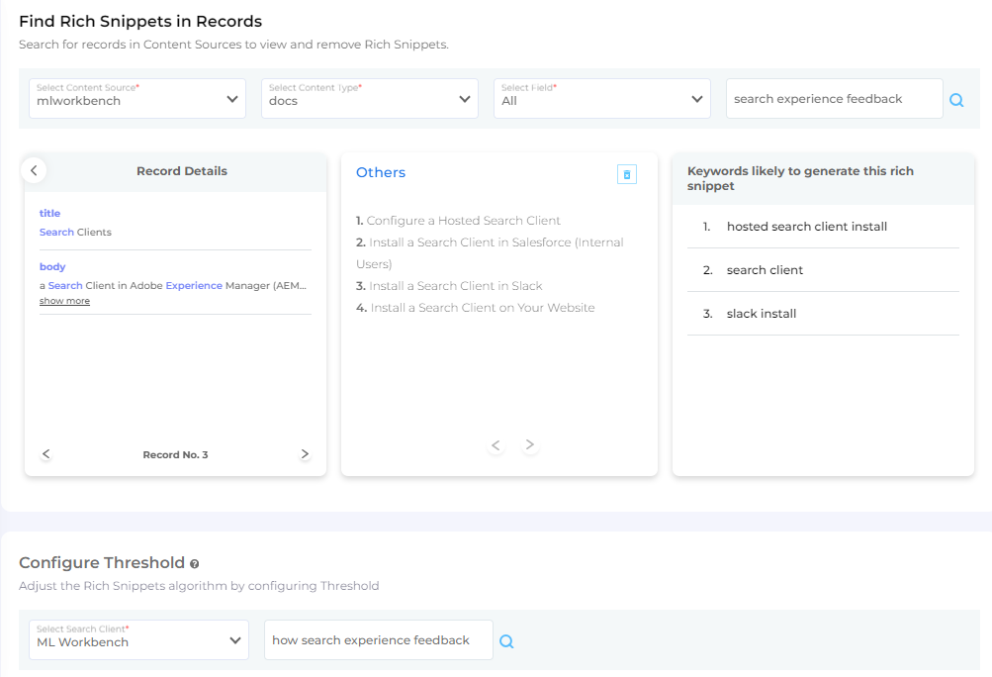Expand the Select Search Client dropdown
This screenshot has width=992, height=677.
pos(137,640)
